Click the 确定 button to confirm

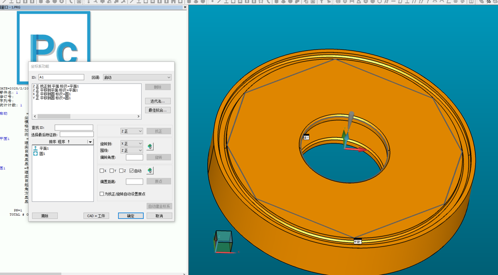click(x=130, y=216)
